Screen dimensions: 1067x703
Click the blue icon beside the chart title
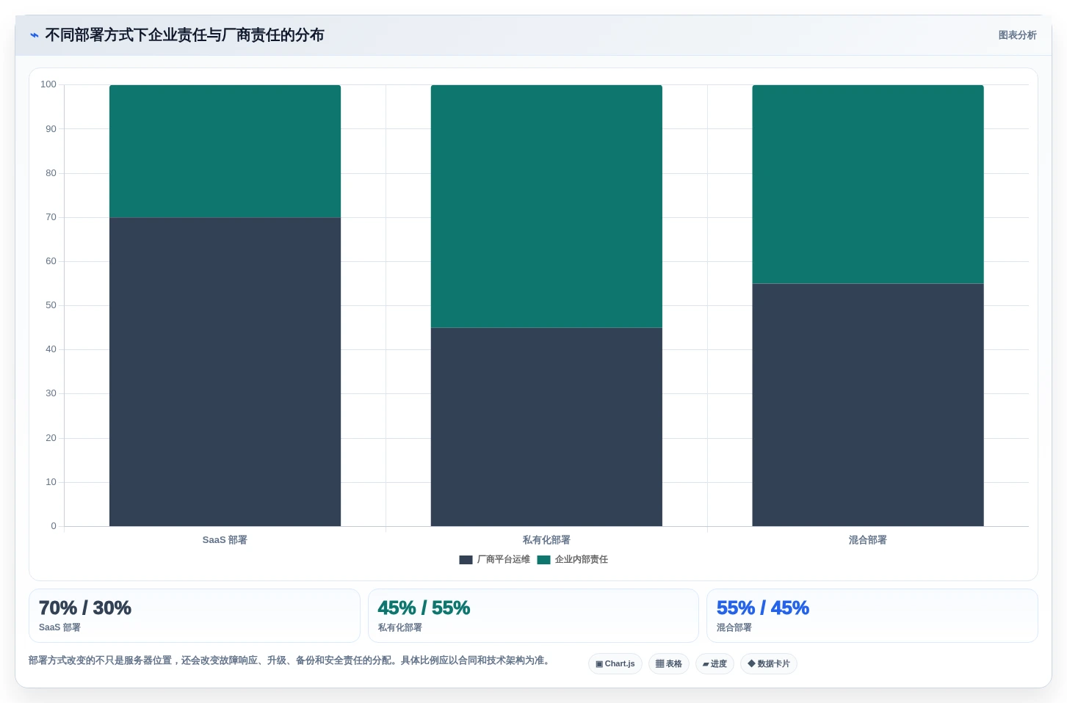click(x=34, y=35)
